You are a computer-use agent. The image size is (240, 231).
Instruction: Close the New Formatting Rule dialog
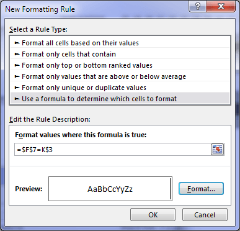click(221, 7)
